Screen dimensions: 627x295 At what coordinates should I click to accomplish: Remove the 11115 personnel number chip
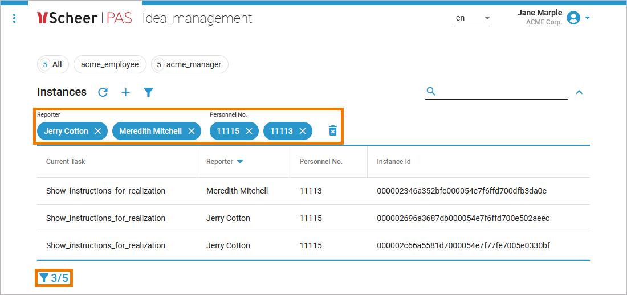tap(249, 131)
